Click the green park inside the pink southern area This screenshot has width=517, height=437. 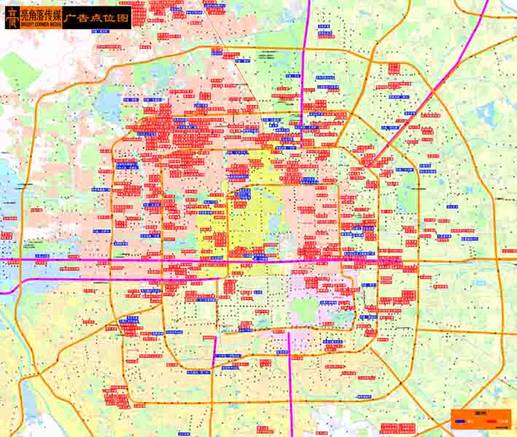coord(305,311)
